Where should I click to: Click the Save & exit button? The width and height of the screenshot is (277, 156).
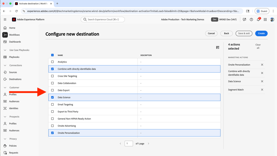click(244, 33)
